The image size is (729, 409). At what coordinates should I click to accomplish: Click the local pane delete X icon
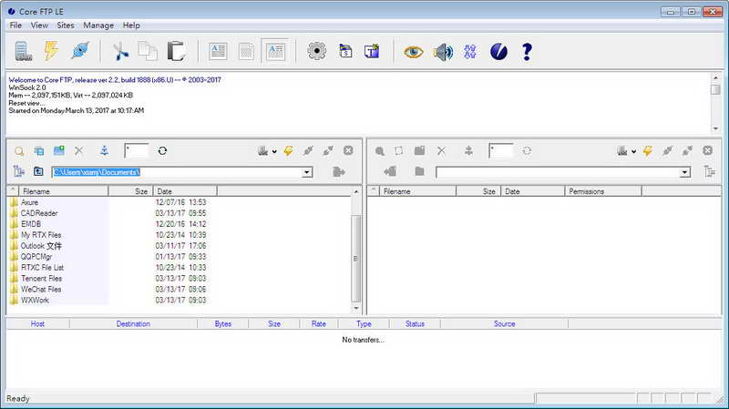point(79,150)
